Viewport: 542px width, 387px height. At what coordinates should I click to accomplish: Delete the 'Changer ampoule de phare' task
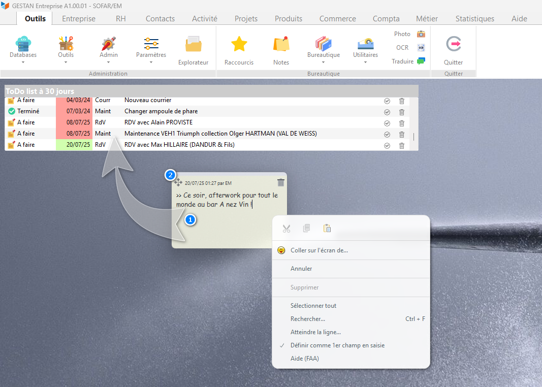pyautogui.click(x=401, y=112)
